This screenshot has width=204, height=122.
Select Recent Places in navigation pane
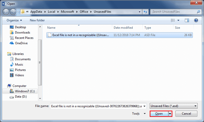tap(24, 38)
